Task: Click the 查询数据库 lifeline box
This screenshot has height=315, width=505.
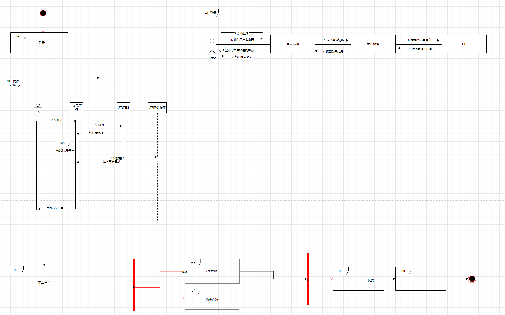Action: click(x=157, y=108)
